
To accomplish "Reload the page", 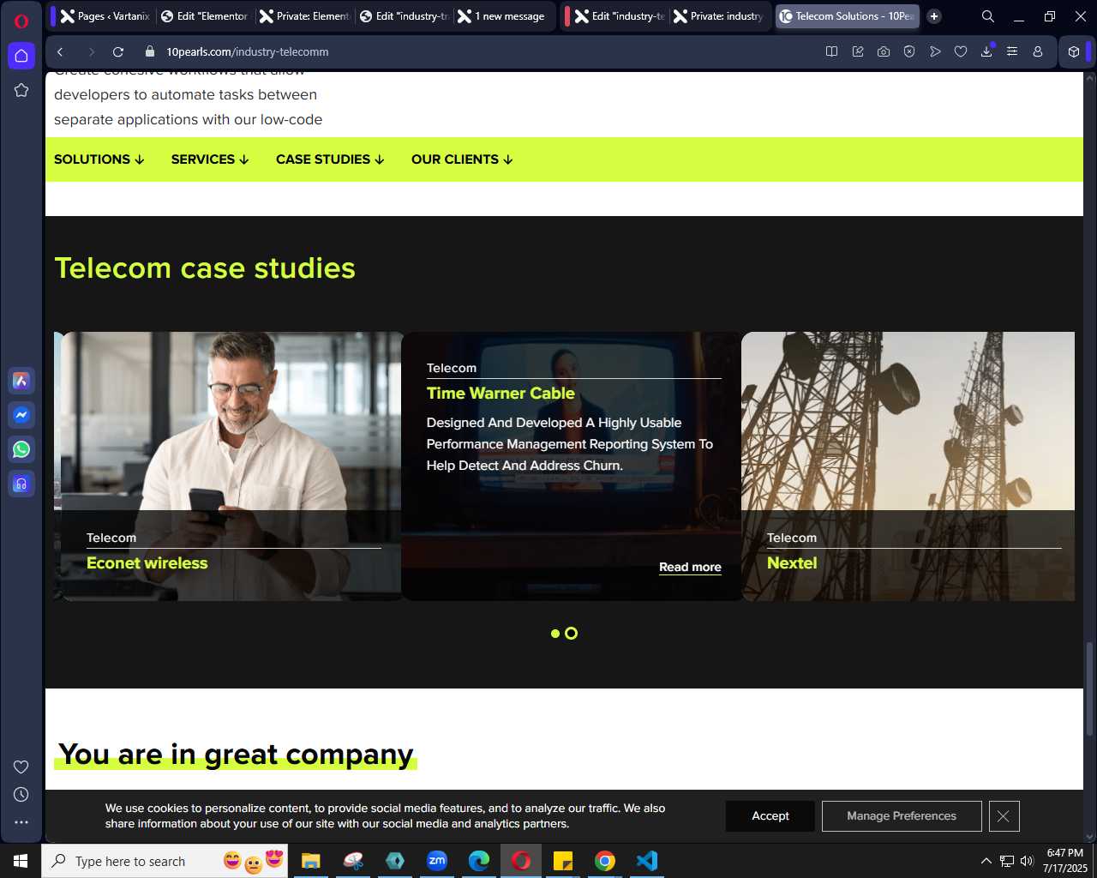I will click(118, 51).
